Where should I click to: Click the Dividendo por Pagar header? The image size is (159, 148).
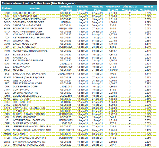pyautogui.click(x=66, y=8)
